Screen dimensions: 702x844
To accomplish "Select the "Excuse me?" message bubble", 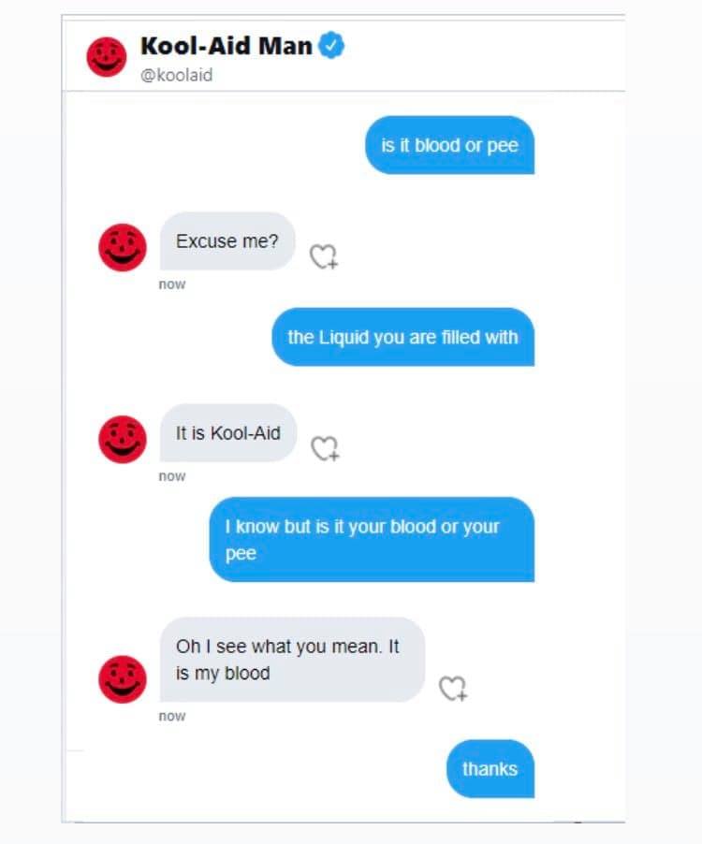I will 227,241.
